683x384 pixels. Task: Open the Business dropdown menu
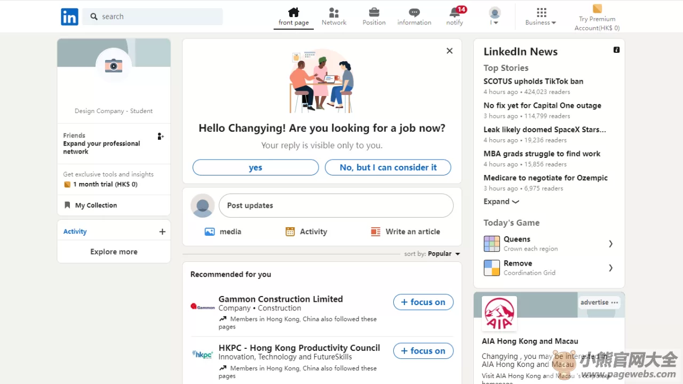pos(541,22)
